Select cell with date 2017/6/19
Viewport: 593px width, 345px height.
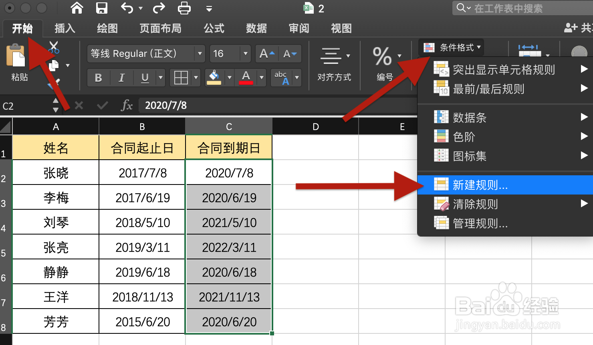tap(142, 197)
